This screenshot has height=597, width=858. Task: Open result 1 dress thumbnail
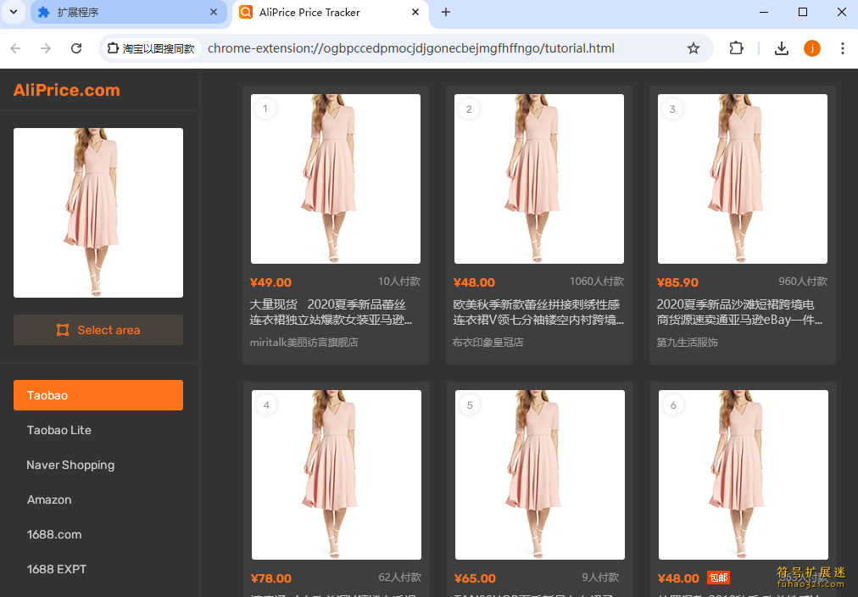click(x=336, y=179)
